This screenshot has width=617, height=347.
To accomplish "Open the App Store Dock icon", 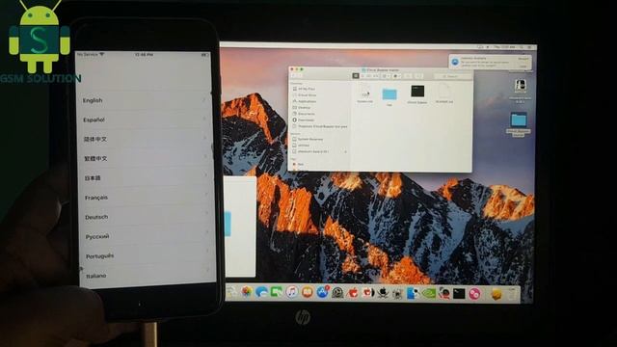I will 322,292.
